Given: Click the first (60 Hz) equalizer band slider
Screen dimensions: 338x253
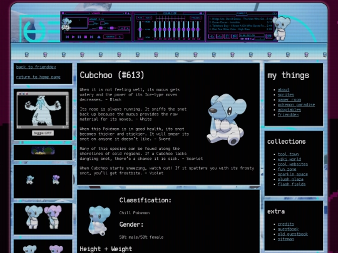Looking at the screenshot, I should pyautogui.click(x=155, y=29).
